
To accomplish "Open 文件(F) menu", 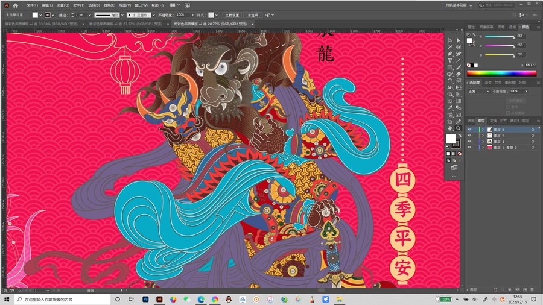I will tap(32, 5).
